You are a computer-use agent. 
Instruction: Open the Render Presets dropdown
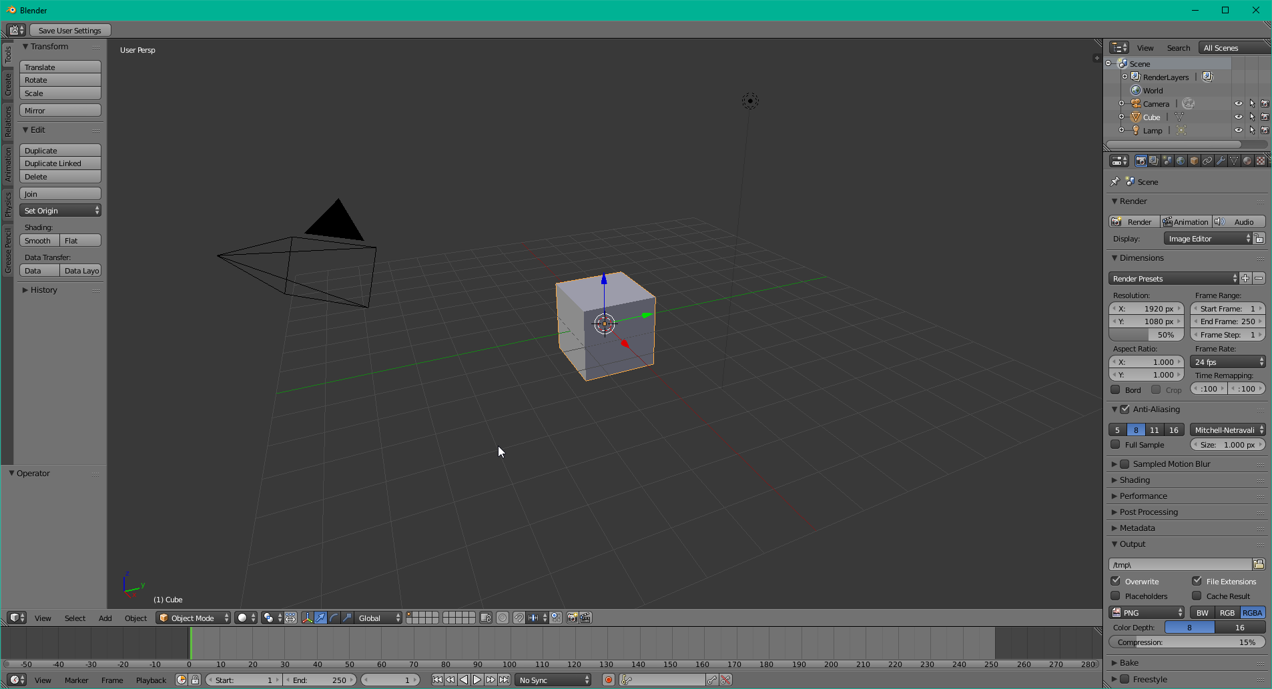pos(1173,278)
